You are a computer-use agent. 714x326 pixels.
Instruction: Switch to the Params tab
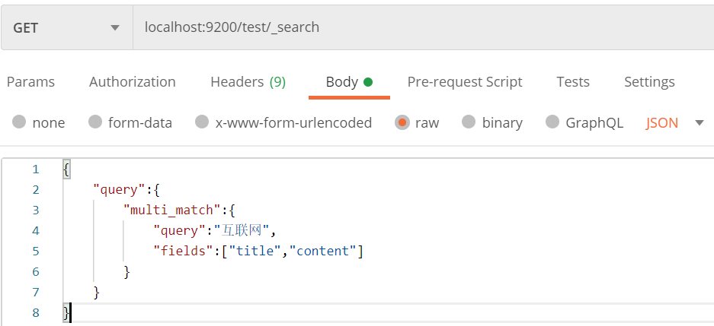[30, 82]
